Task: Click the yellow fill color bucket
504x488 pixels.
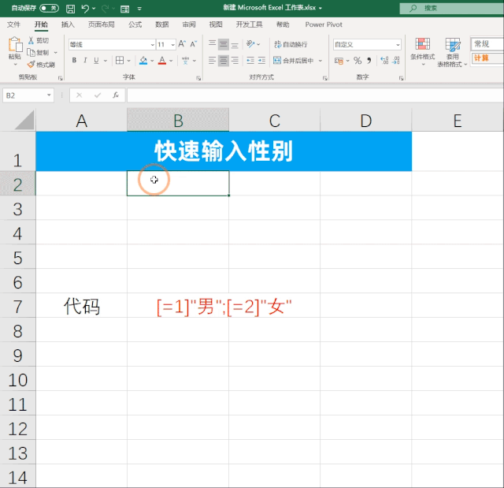Action: click(143, 61)
